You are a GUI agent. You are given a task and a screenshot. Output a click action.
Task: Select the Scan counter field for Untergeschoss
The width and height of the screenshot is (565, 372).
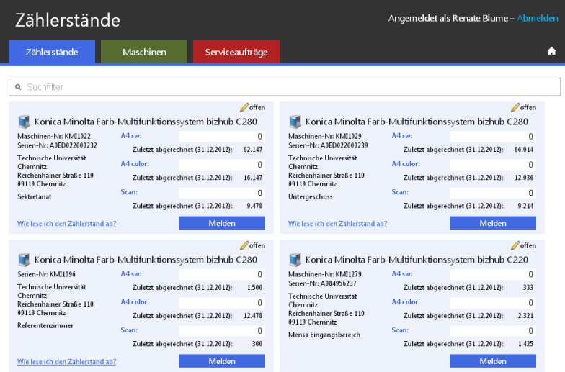[492, 192]
